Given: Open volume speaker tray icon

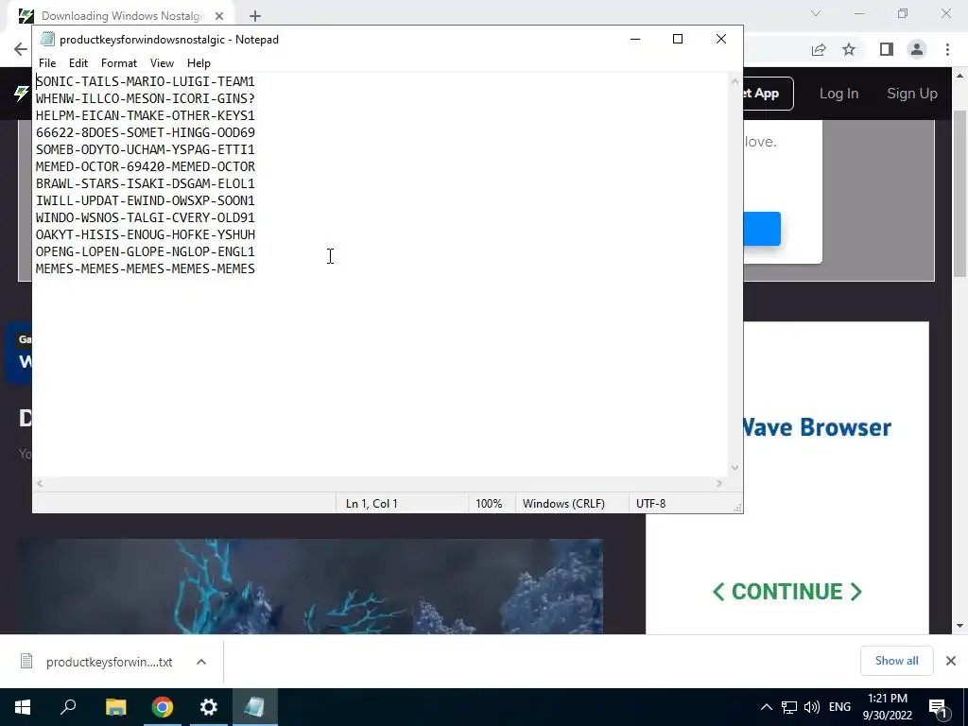Looking at the screenshot, I should 812,707.
